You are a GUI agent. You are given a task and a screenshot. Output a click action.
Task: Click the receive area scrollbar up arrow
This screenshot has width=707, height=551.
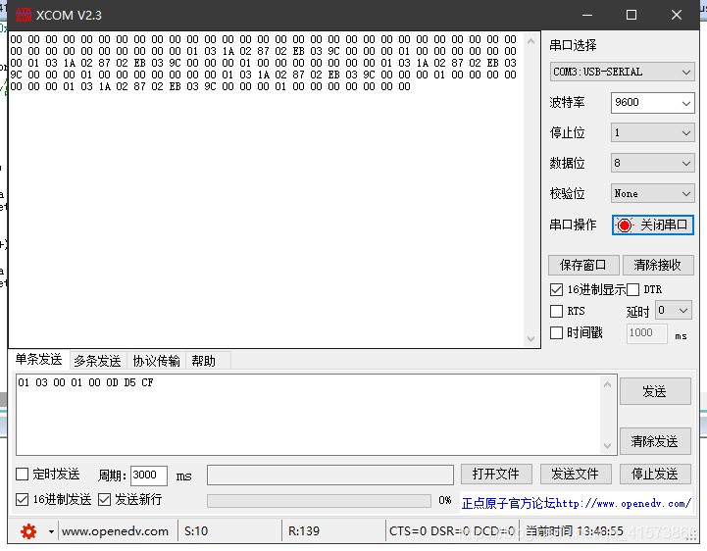[x=531, y=42]
